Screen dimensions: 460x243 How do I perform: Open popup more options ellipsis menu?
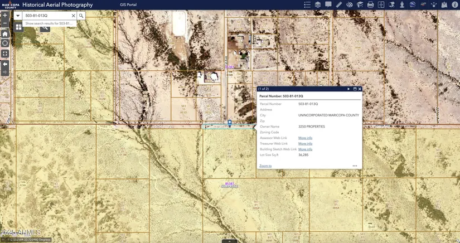(x=355, y=166)
